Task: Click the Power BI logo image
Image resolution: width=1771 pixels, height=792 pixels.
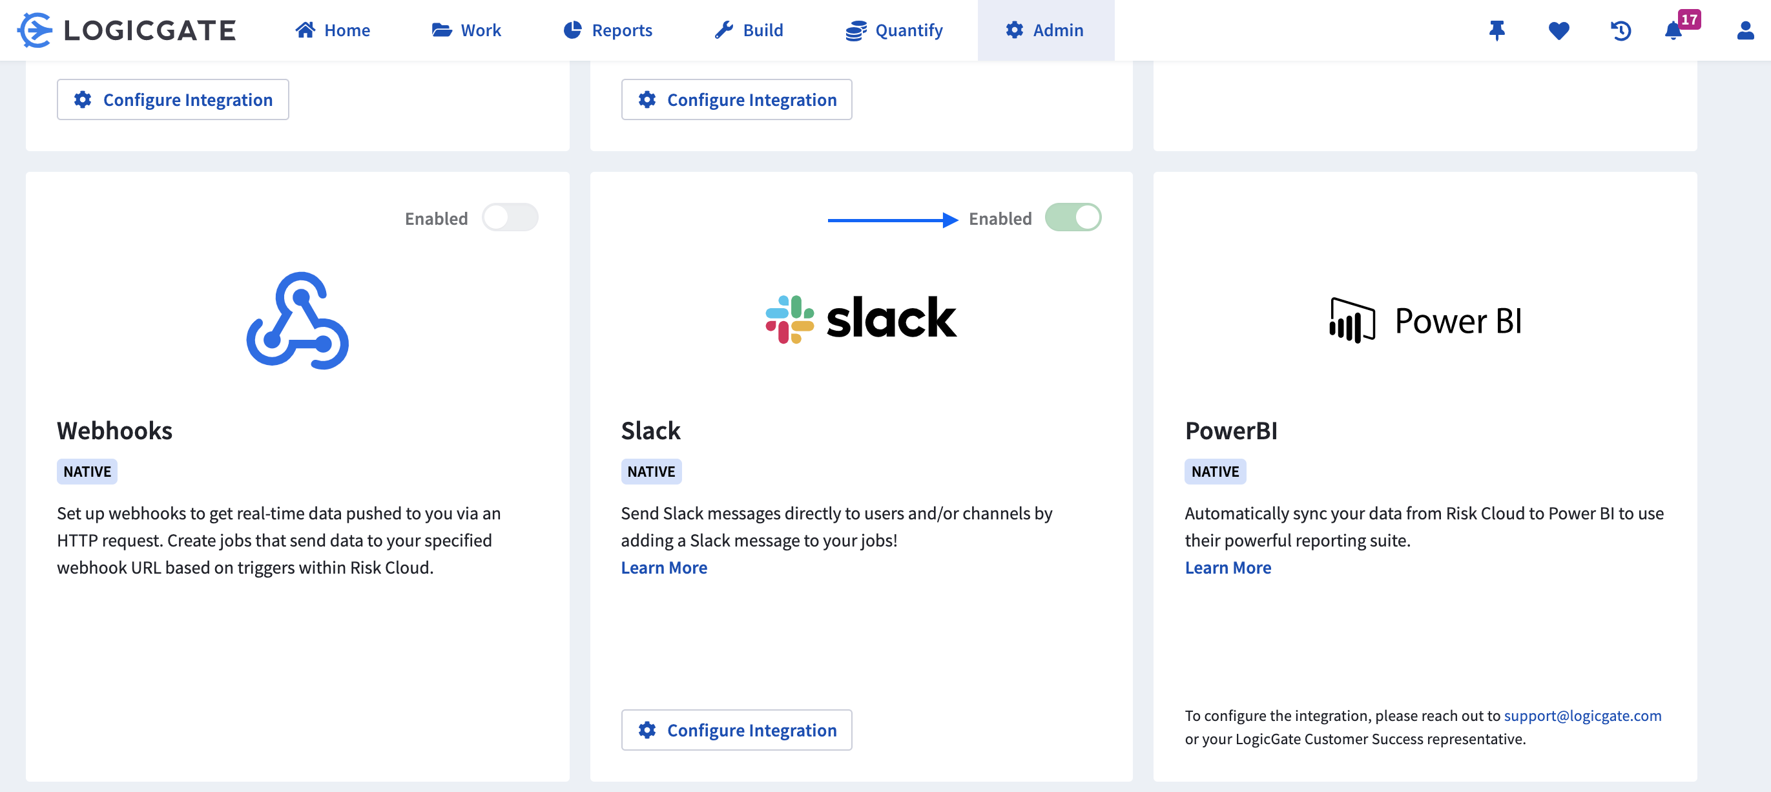Action: pos(1425,320)
